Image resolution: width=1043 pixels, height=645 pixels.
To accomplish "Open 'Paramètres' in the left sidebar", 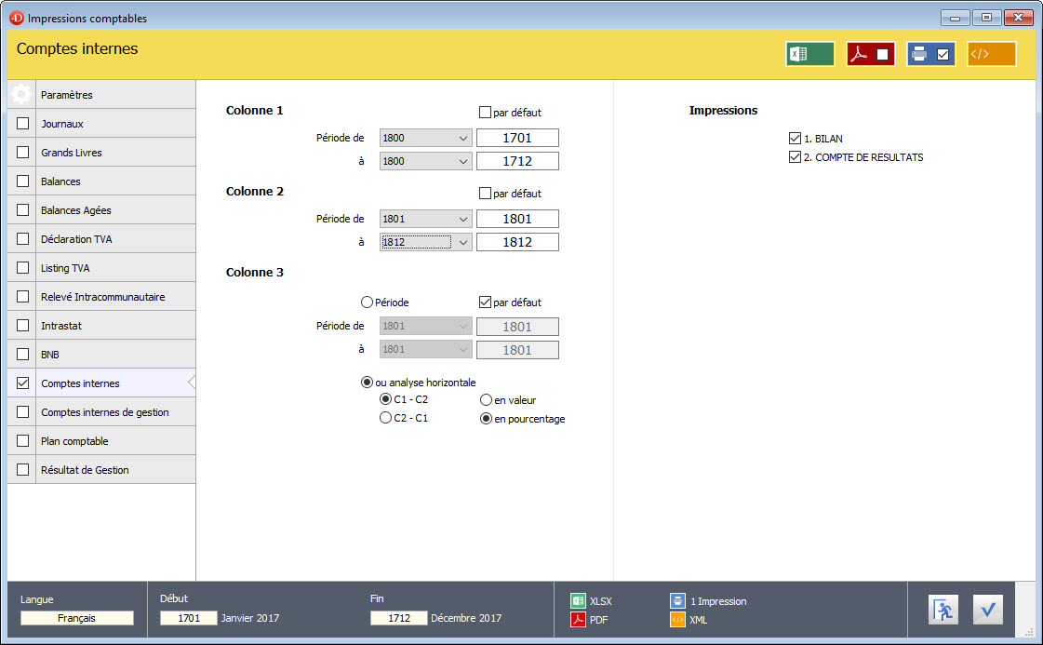I will pos(67,95).
